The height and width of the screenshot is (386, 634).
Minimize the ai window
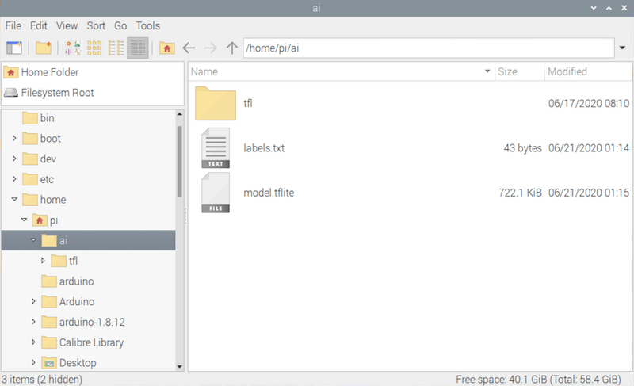coord(594,8)
